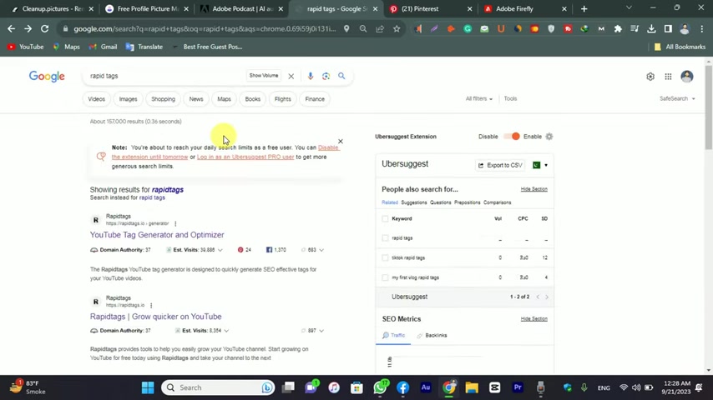Open Ubersuggest country flag dropdown
Screen dimensions: 713x400
point(540,165)
